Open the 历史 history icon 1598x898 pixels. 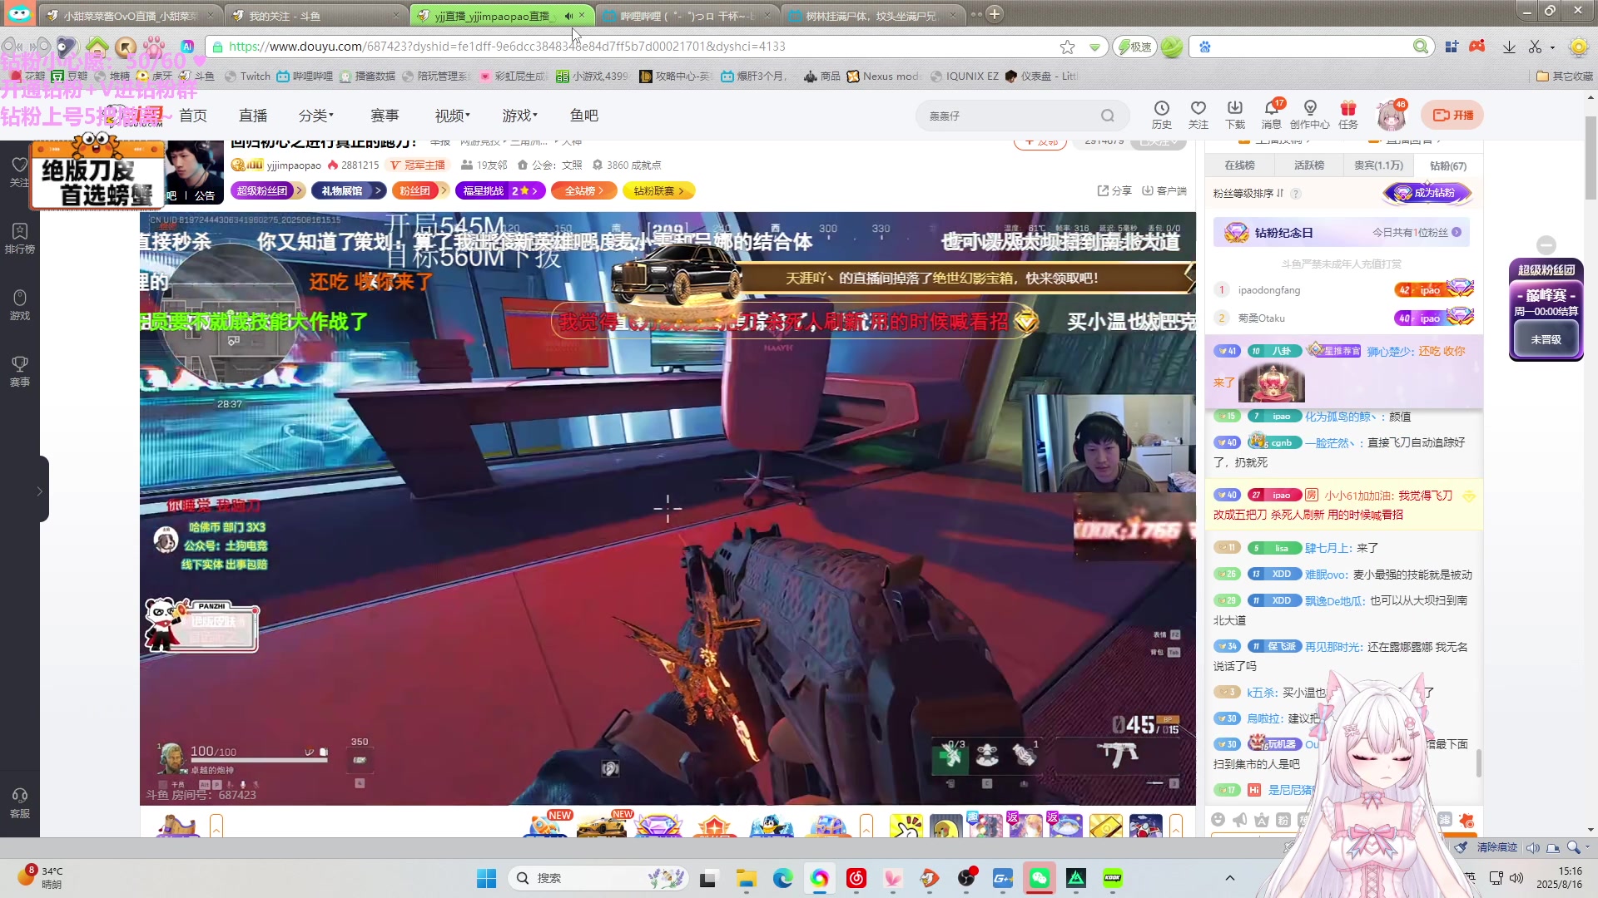click(1161, 115)
